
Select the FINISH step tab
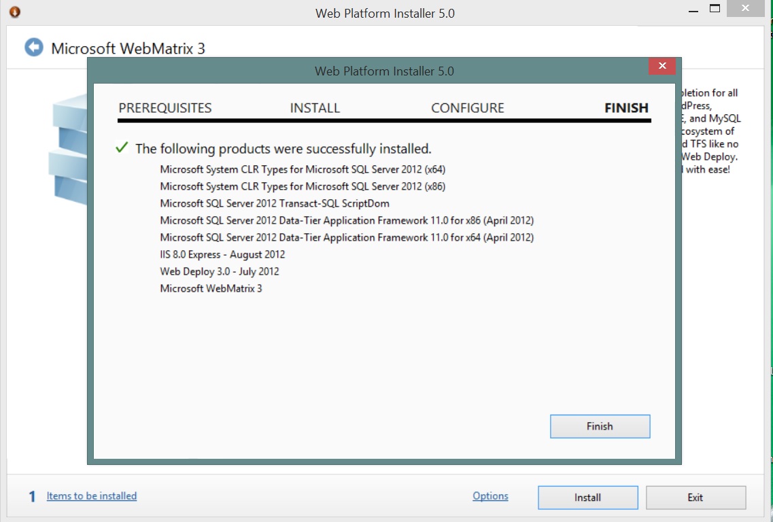point(627,108)
